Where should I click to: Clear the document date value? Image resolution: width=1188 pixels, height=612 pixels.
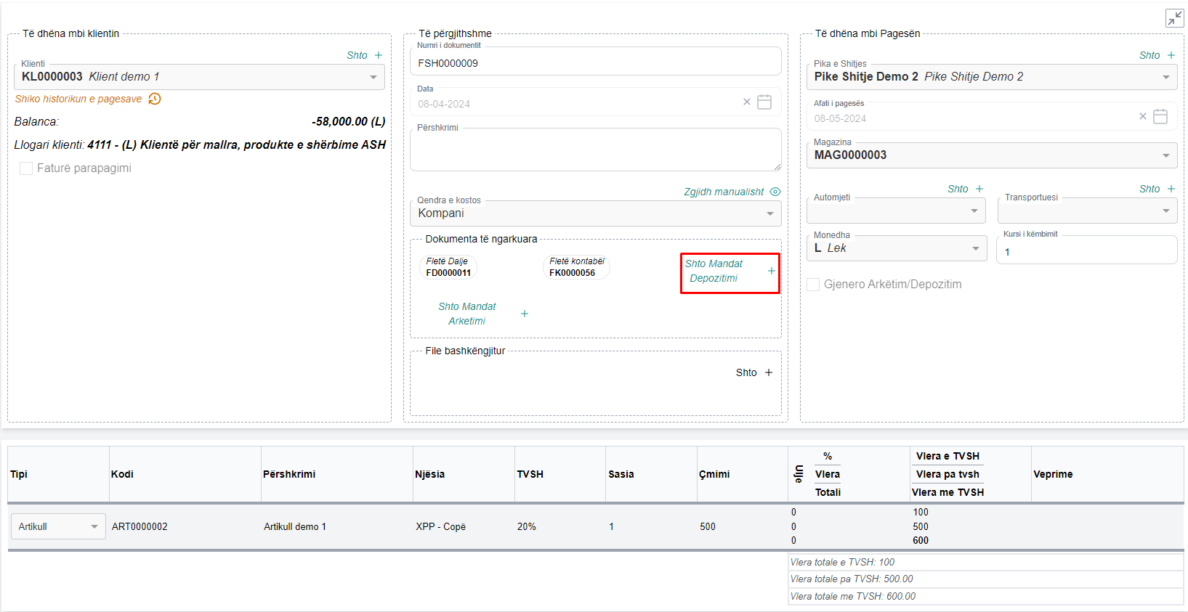tap(746, 102)
